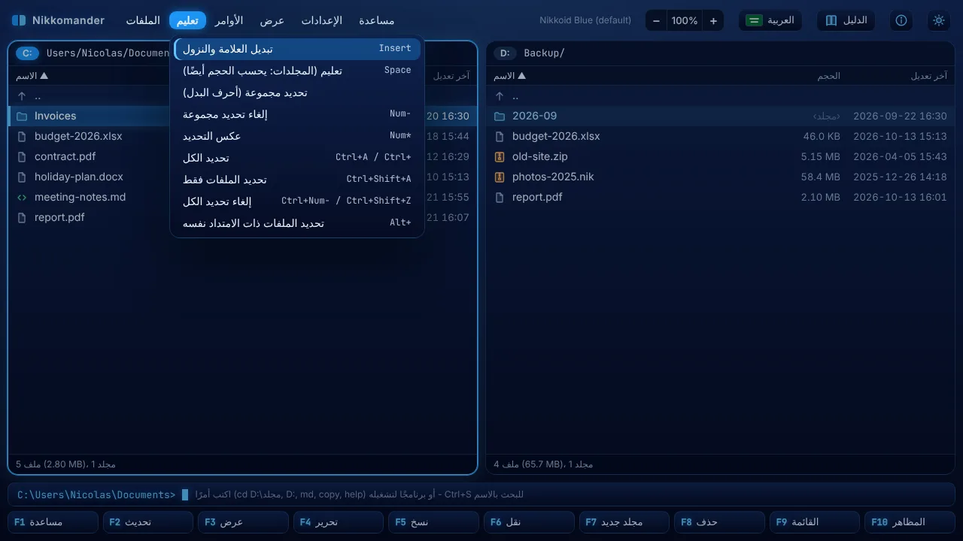Sort right pane by الاسم column
This screenshot has height=541, width=963.
(509, 76)
